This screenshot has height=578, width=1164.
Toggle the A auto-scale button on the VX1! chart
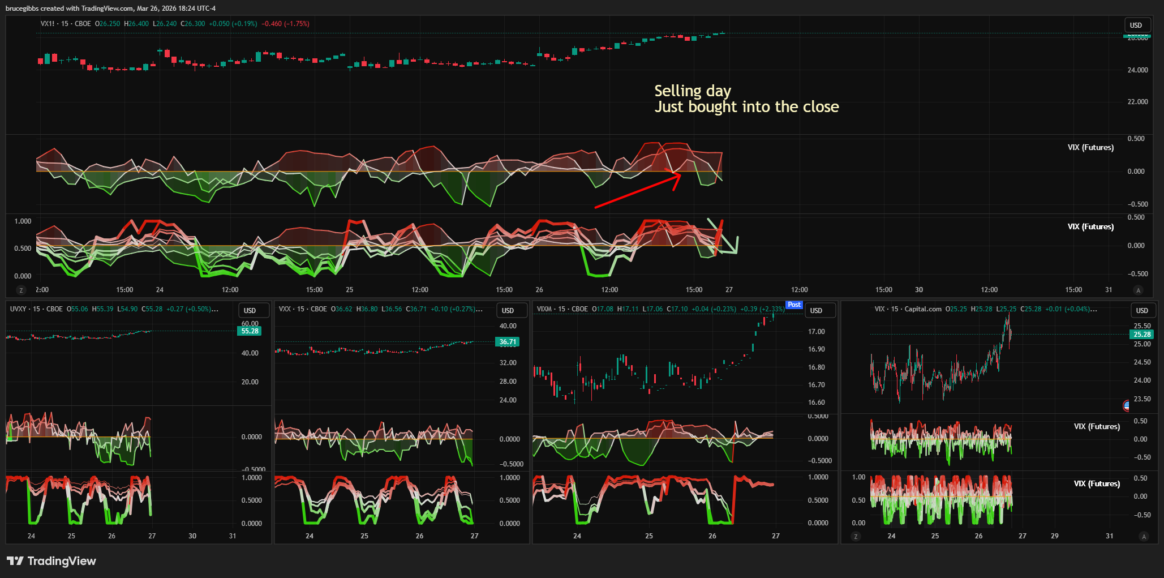pyautogui.click(x=1139, y=290)
